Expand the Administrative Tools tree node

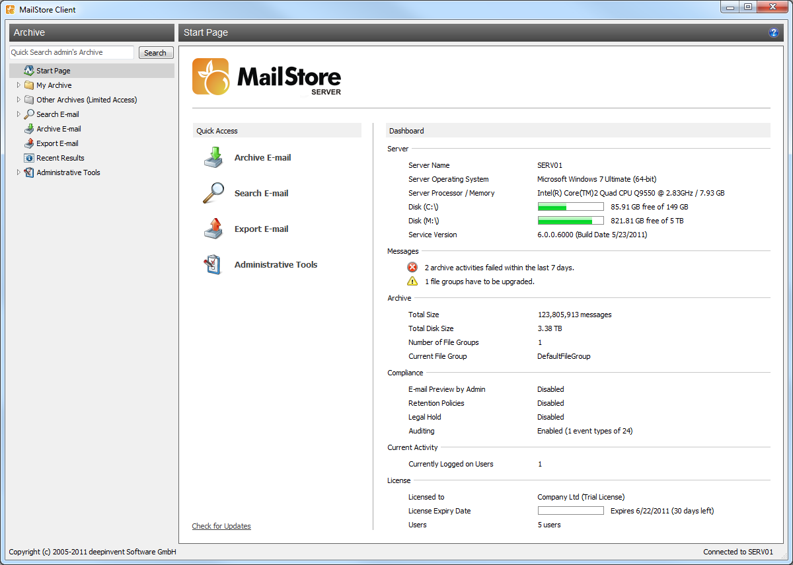click(x=19, y=172)
